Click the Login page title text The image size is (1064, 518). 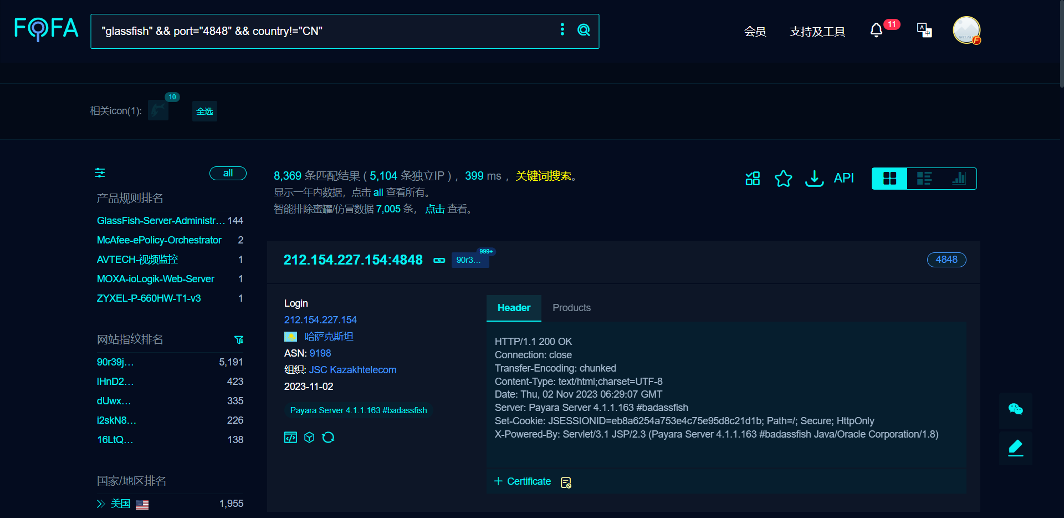(296, 303)
